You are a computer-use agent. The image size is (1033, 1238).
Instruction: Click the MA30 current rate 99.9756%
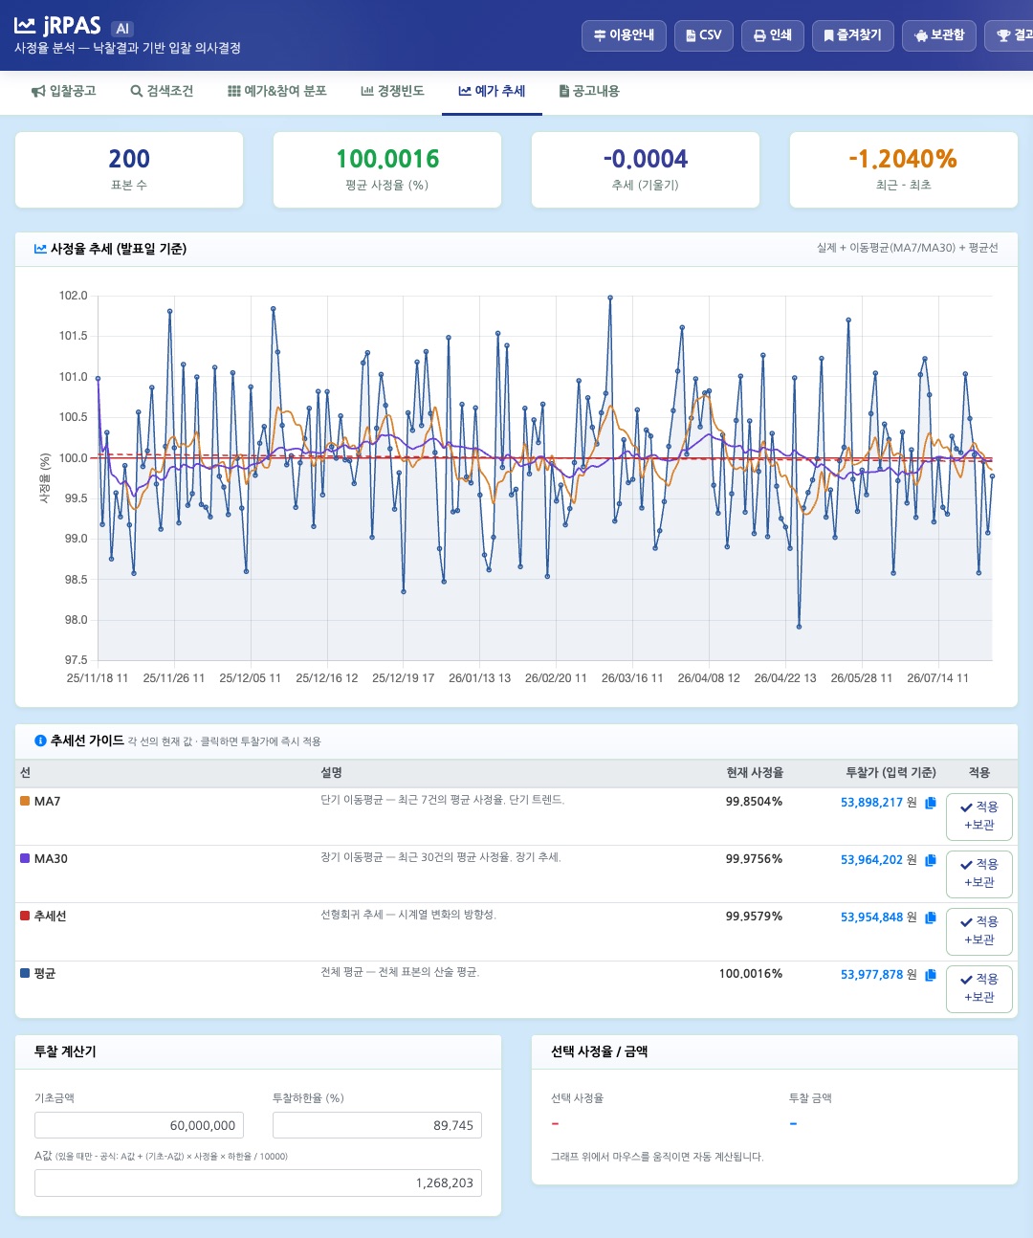tap(754, 859)
